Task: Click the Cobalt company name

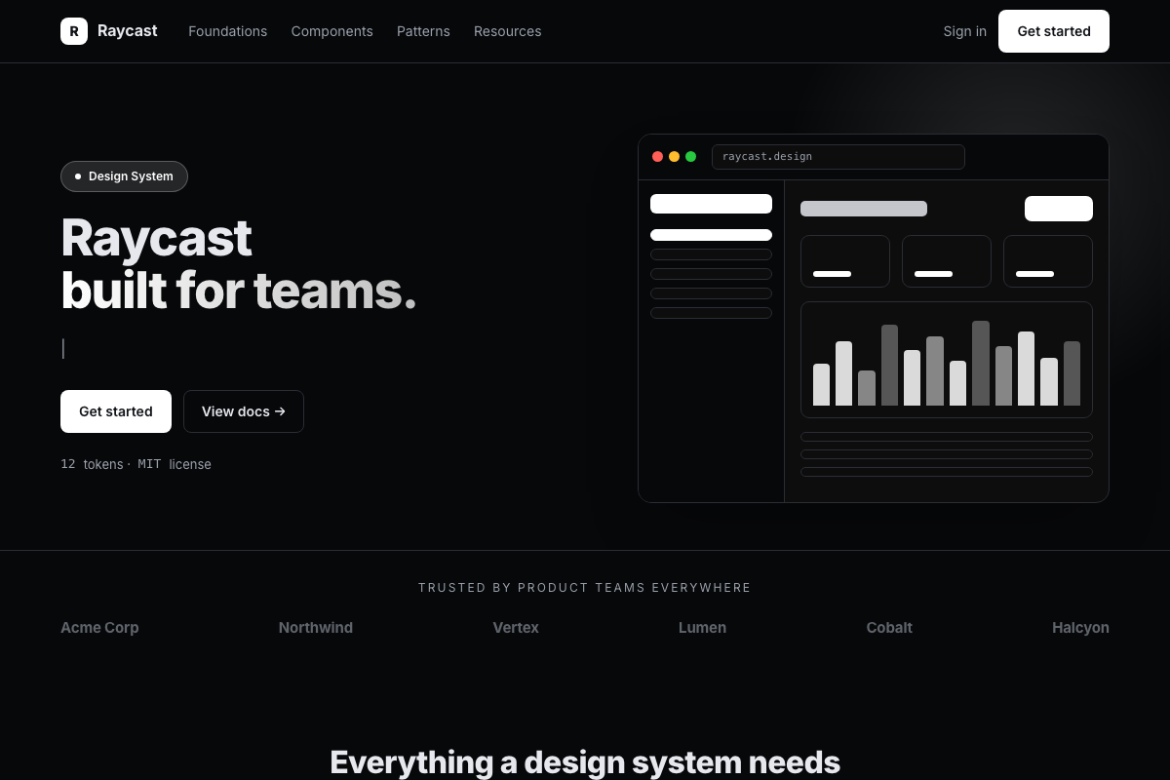Action: point(889,628)
